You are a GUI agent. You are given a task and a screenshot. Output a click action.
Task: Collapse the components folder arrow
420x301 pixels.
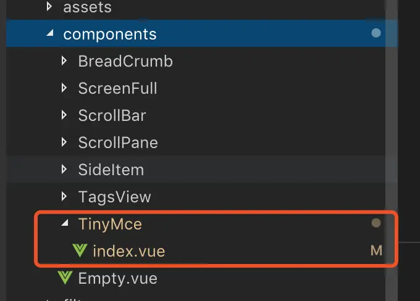(x=50, y=34)
